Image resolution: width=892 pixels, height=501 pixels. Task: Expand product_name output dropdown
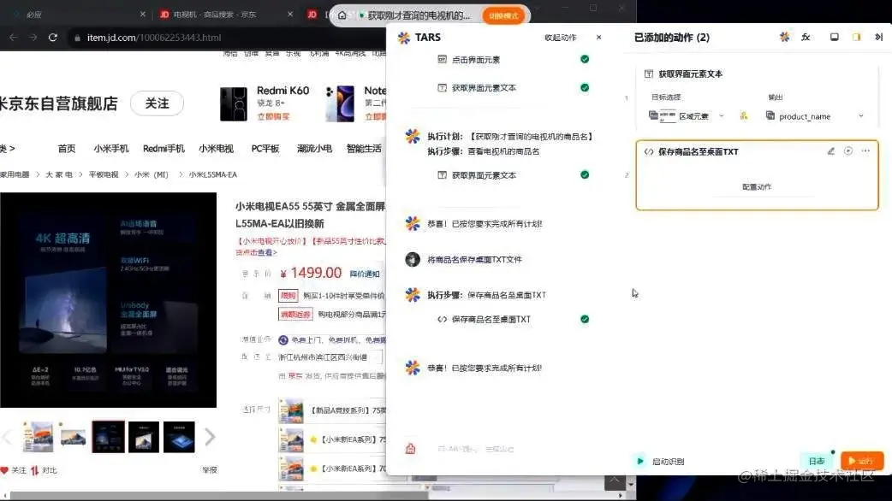click(x=860, y=116)
